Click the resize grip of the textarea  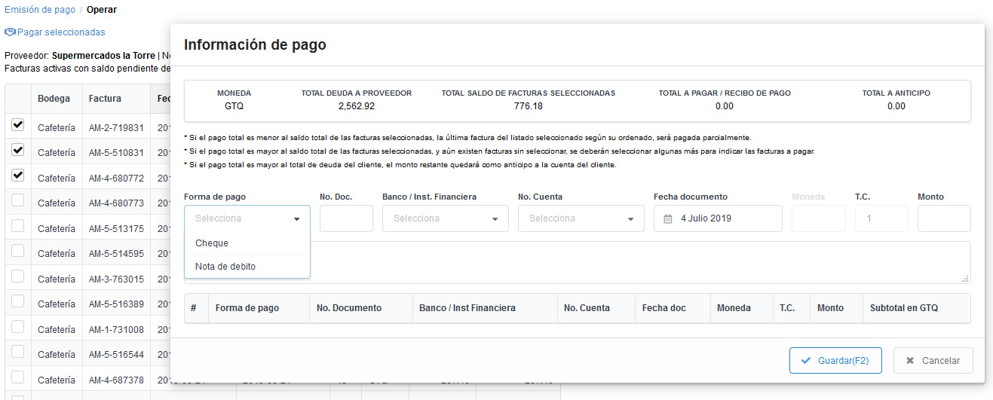click(965, 279)
